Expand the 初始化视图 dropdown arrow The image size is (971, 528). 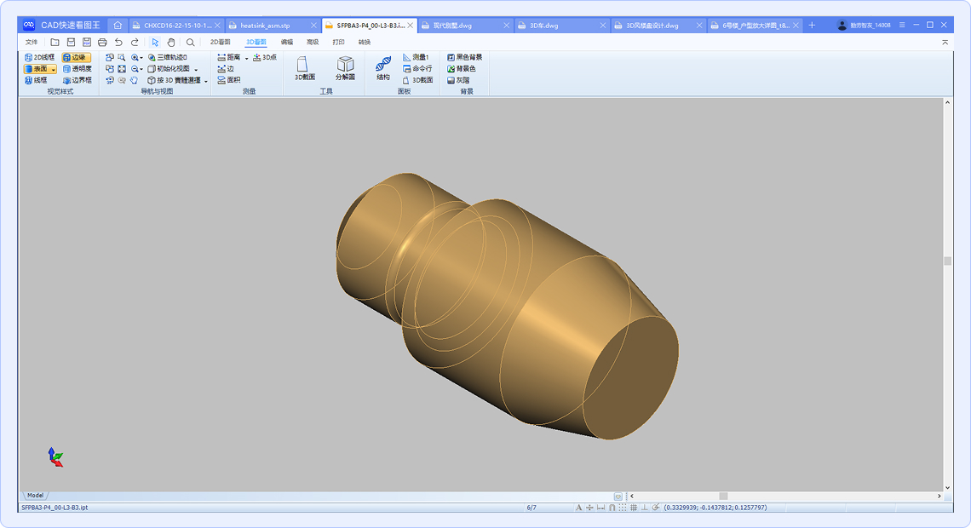coord(196,69)
